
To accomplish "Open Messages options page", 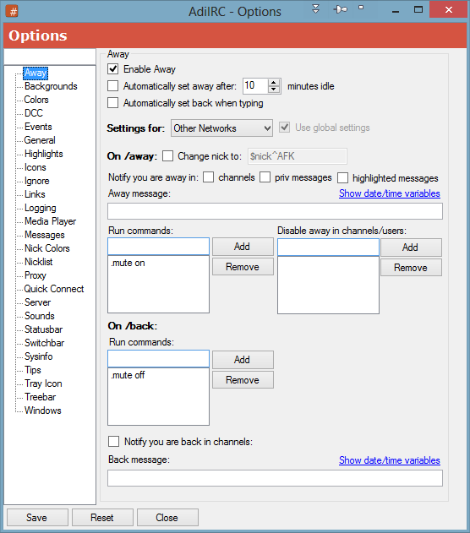I will tap(45, 235).
